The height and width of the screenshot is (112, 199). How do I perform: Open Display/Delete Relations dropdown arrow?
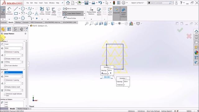tap(91, 19)
